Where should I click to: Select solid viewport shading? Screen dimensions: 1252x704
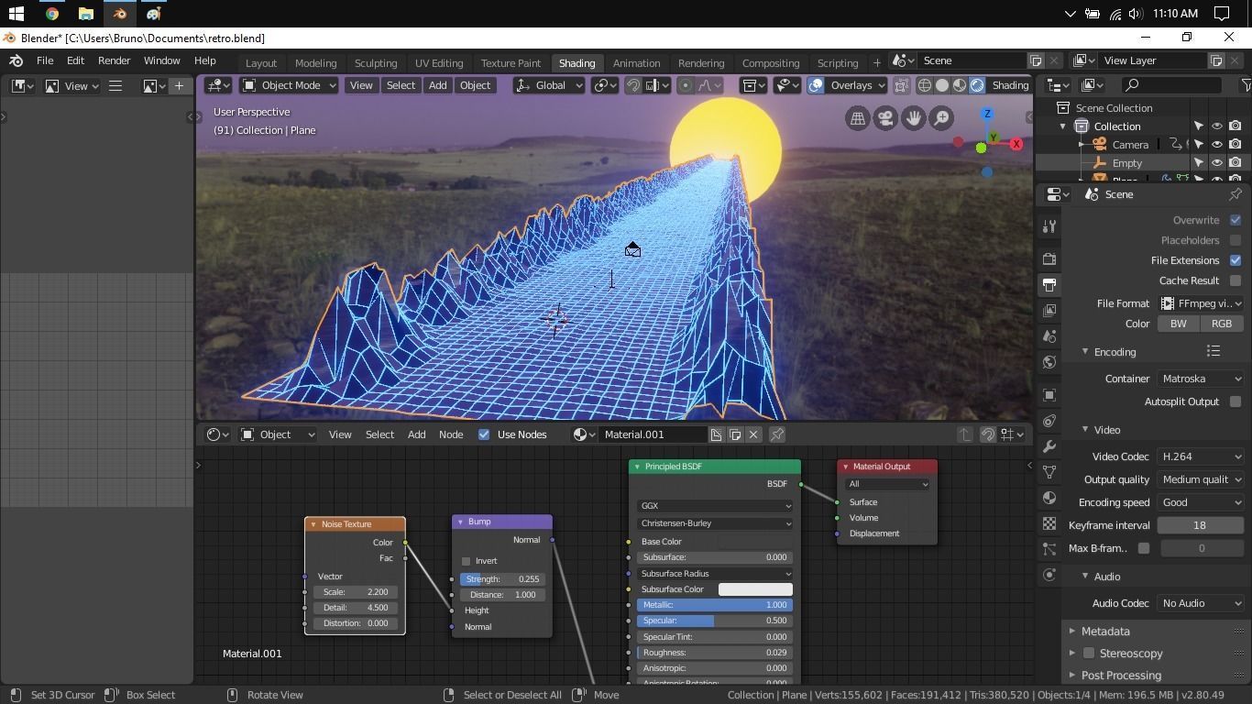coord(942,85)
